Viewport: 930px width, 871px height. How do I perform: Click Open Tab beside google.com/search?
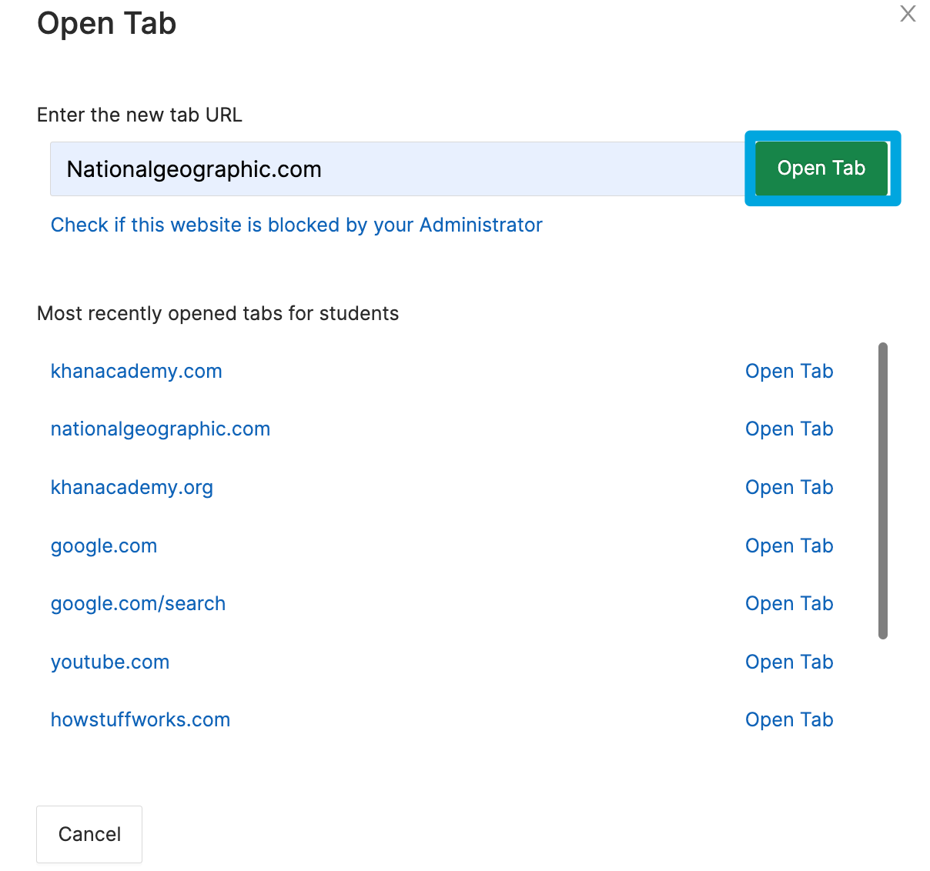click(x=788, y=603)
